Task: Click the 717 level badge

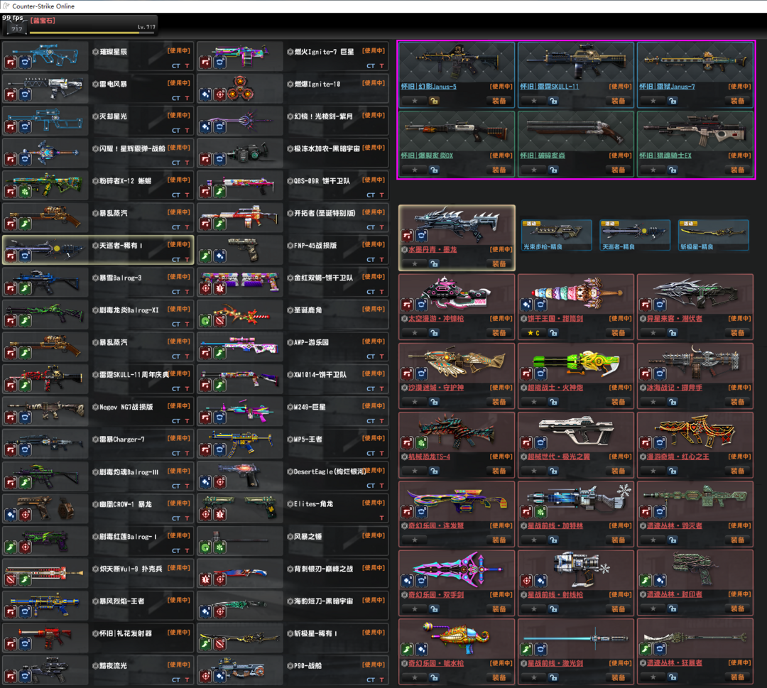Action: pos(17,29)
